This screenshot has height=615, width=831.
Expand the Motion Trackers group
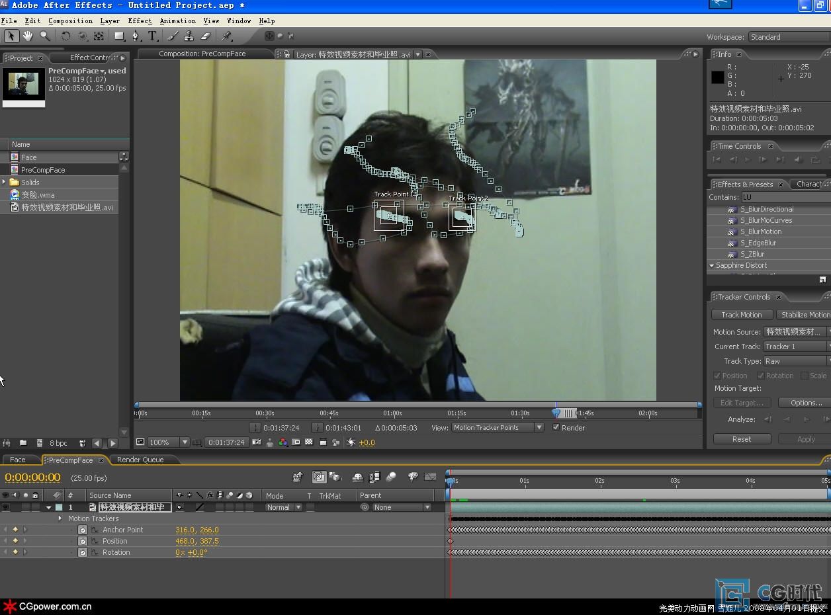[x=60, y=518]
